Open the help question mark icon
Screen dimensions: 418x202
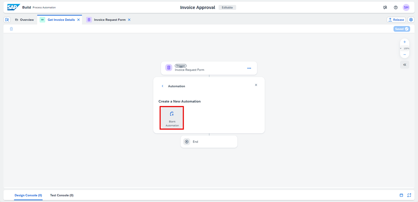click(396, 8)
